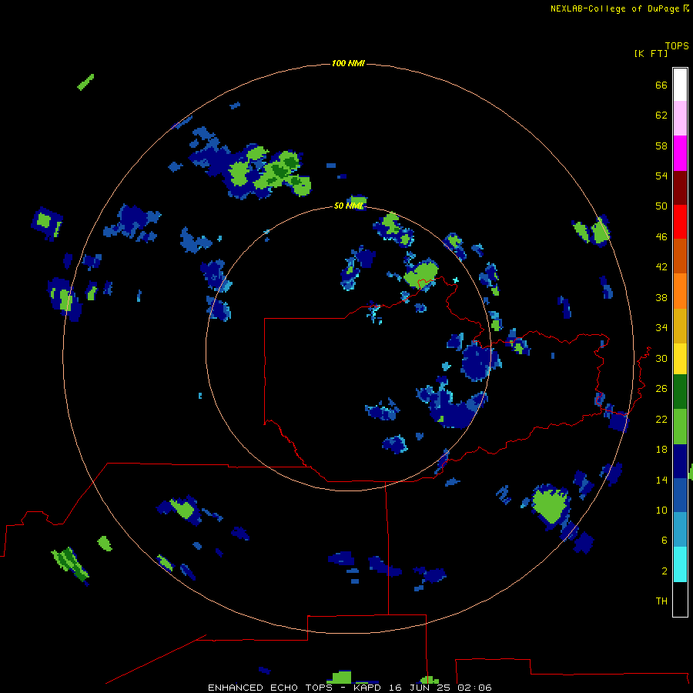Click legend label 10

click(x=661, y=511)
